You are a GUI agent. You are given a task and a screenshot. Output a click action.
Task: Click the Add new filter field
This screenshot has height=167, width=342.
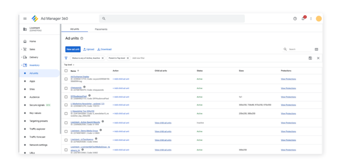(139, 58)
